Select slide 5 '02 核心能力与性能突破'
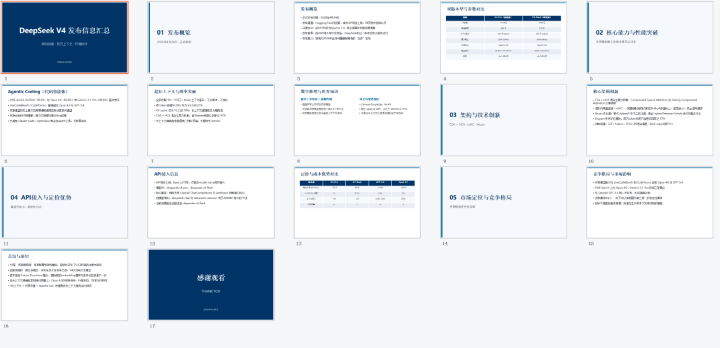Viewport: 720px width, 348px height. point(650,38)
